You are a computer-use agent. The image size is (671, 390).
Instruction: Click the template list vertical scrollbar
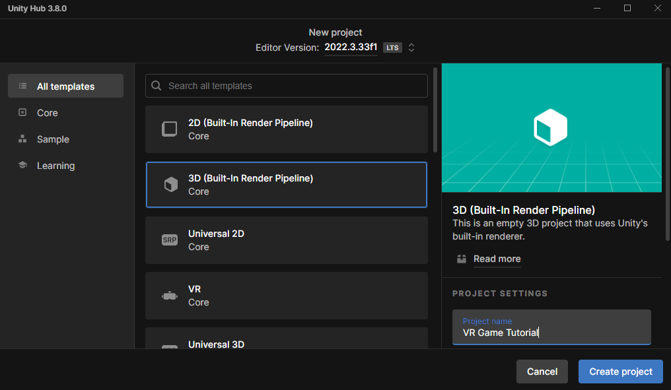tap(435, 109)
